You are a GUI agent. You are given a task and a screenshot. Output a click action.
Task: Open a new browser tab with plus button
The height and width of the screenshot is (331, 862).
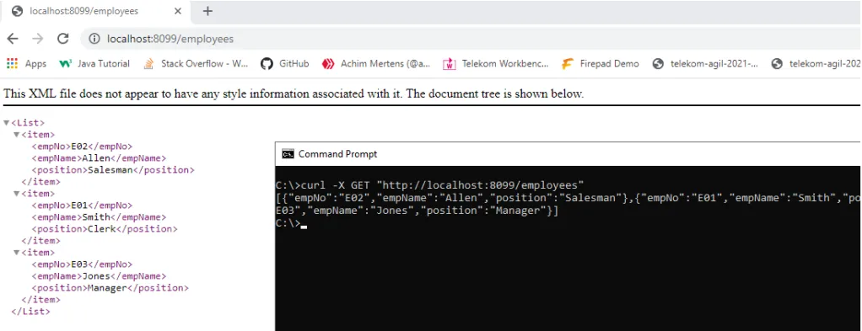[x=207, y=11]
